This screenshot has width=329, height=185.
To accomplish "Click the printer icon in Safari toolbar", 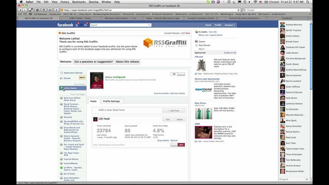I will tap(37, 10).
